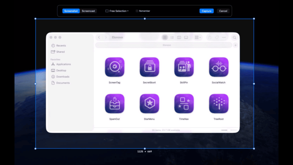Click the Tags icon in Finder
293x165 pixels.
coord(217,38)
